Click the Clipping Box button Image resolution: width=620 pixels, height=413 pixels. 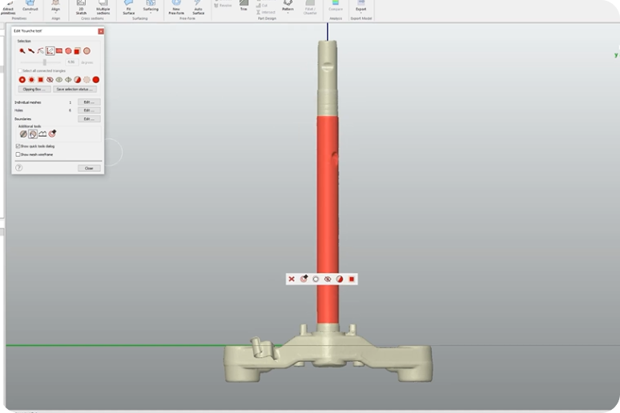34,89
